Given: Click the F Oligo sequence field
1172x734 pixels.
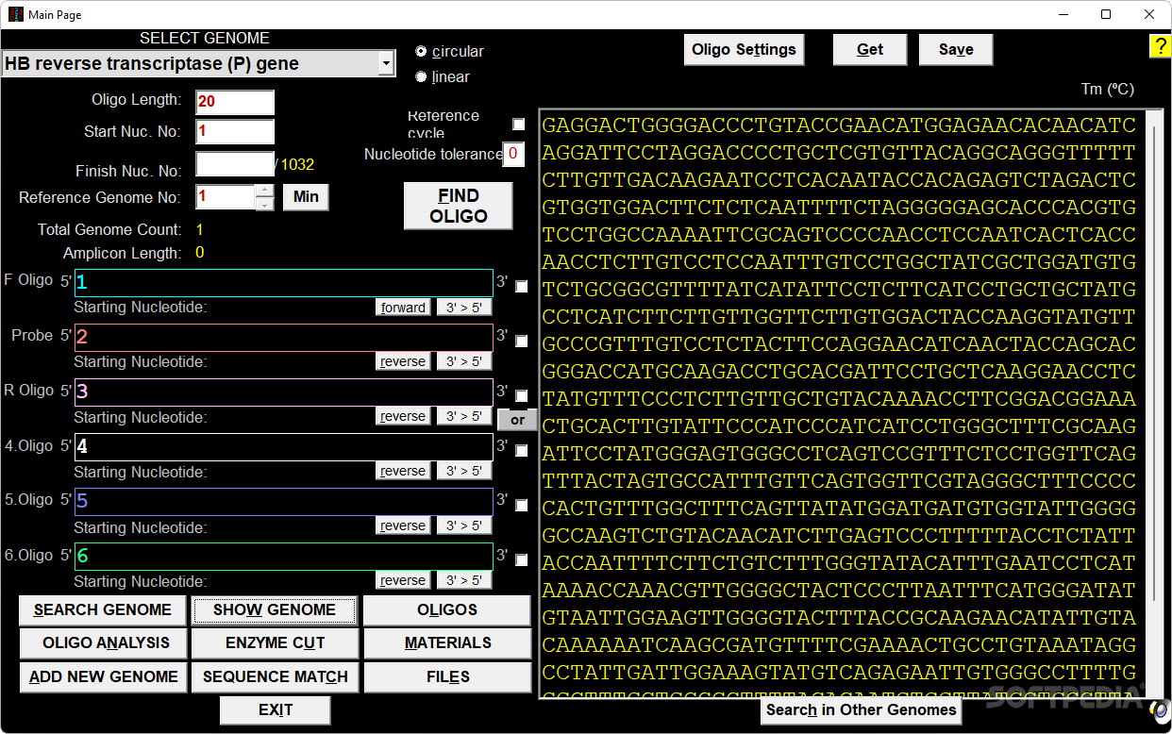Looking at the screenshot, I should (x=284, y=283).
